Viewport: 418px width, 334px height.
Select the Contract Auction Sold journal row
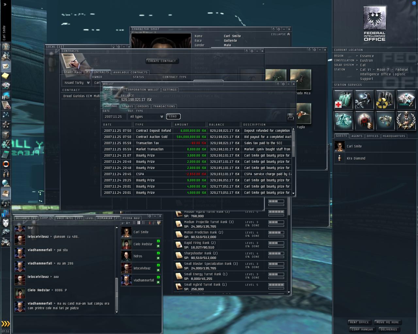(197, 137)
